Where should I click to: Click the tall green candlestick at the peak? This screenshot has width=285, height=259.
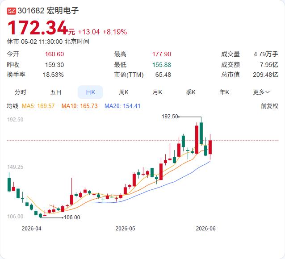(201, 133)
